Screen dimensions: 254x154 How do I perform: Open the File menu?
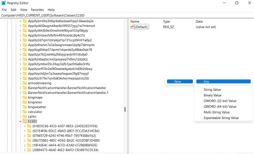[x=4, y=10]
